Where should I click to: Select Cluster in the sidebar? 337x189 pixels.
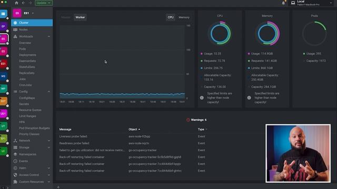coord(32,23)
